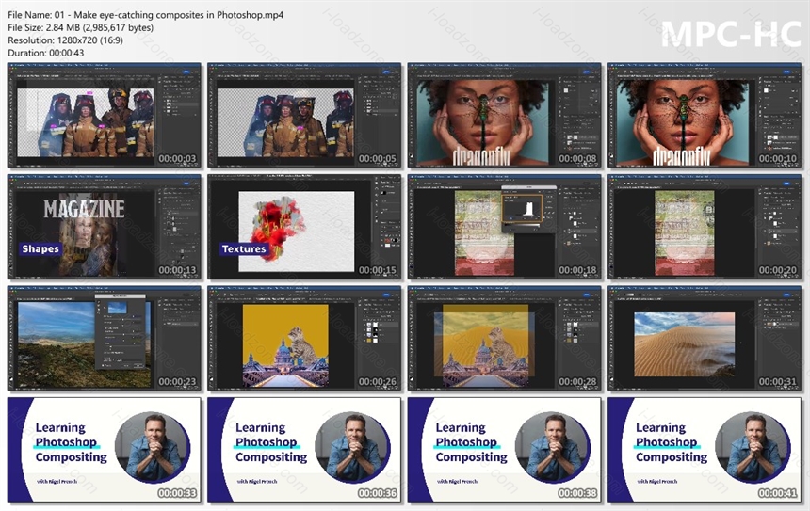The width and height of the screenshot is (810, 511).
Task: Choose the title card stamped 00:00:38
Action: (504, 450)
